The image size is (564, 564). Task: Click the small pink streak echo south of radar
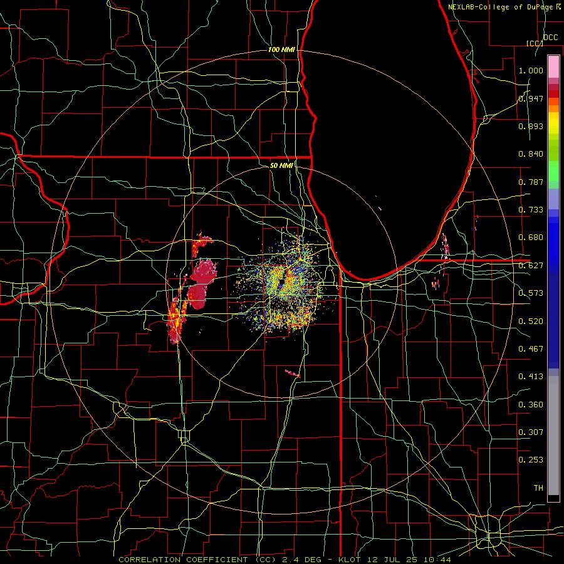point(293,373)
